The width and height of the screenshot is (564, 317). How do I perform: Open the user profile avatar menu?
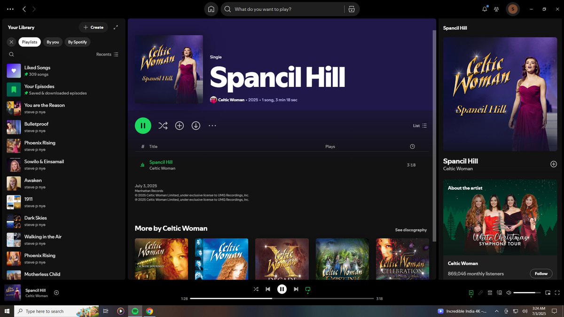click(513, 9)
